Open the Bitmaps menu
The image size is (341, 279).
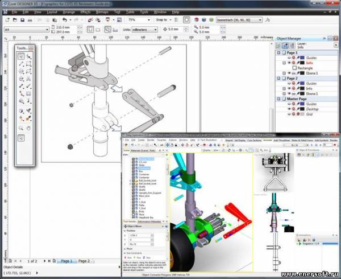click(x=102, y=12)
